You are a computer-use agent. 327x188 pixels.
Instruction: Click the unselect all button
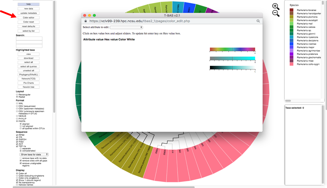click(28, 70)
